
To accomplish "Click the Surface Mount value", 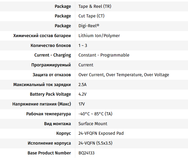I will pos(93,124).
